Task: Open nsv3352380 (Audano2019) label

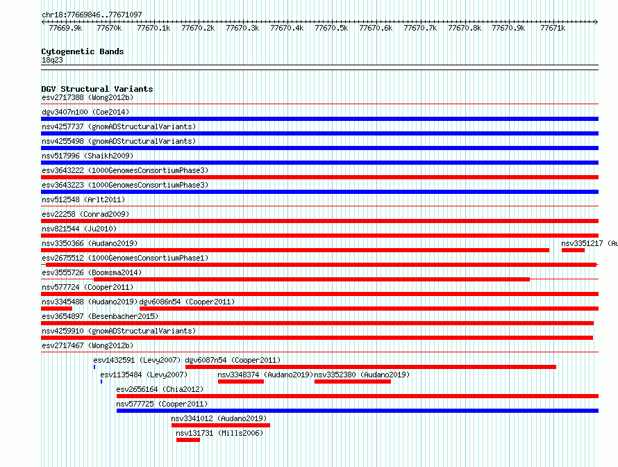Action: (x=362, y=375)
